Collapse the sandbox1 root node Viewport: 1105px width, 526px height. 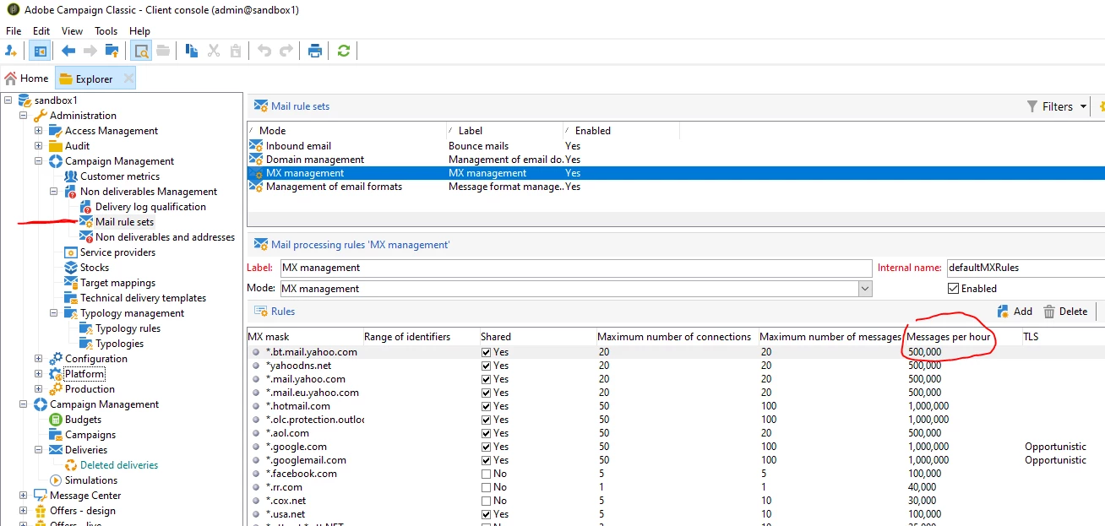tap(8, 100)
